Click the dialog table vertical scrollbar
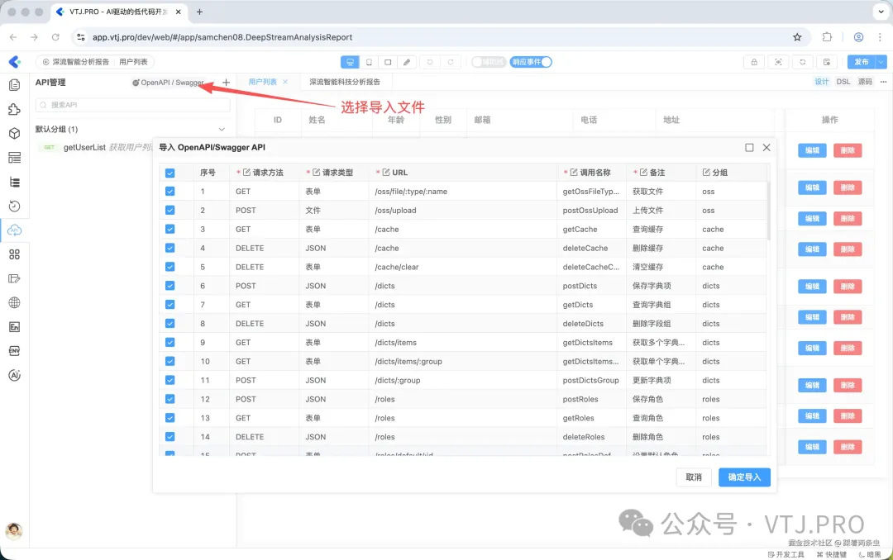Viewport: 893px width, 560px height. click(x=768, y=211)
